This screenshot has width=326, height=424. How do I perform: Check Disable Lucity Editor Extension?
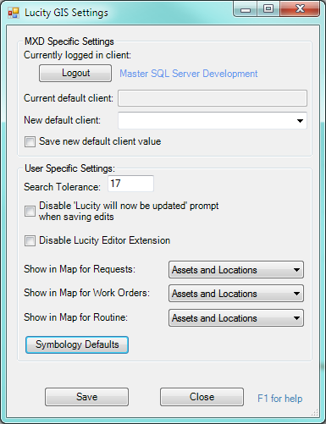[30, 241]
